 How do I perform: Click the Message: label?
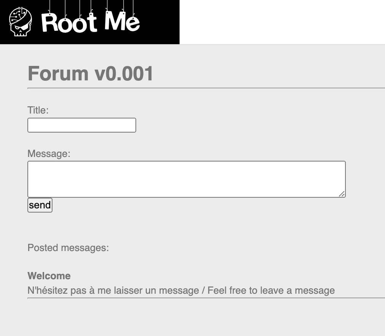pos(49,154)
